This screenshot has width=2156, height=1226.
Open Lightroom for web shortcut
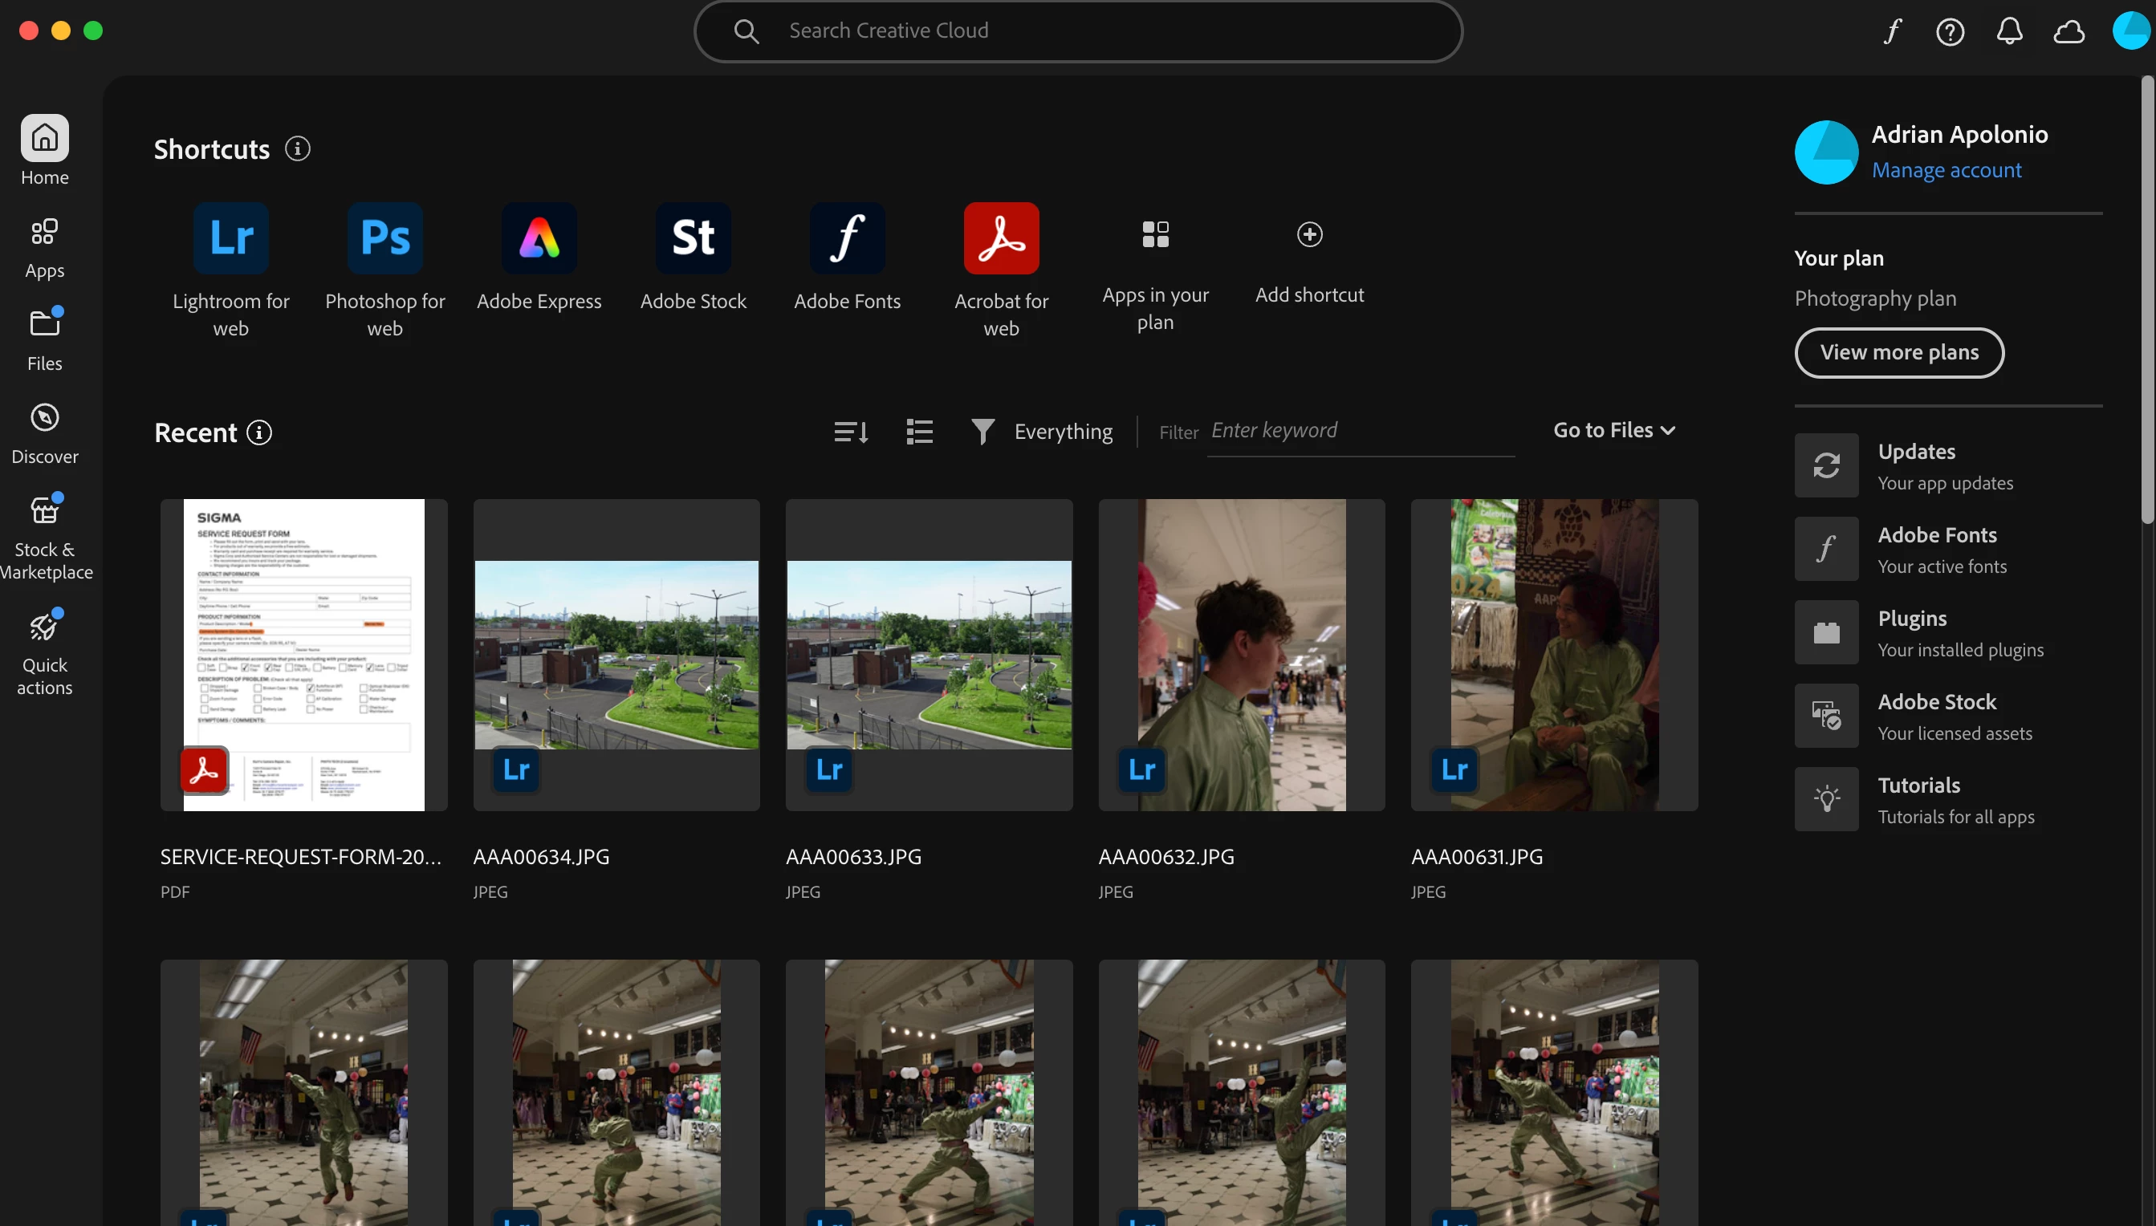coord(230,238)
